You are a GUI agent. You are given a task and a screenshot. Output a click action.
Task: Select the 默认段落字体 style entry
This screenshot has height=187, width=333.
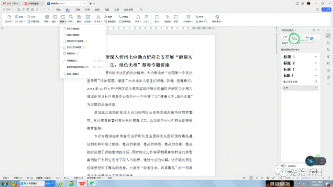300,82
